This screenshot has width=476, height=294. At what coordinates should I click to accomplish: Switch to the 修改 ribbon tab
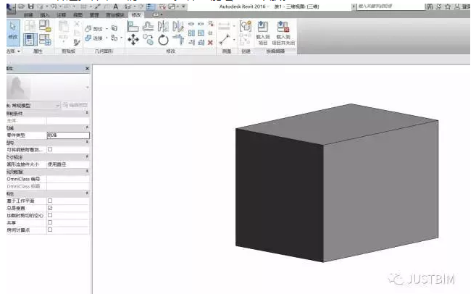136,14
